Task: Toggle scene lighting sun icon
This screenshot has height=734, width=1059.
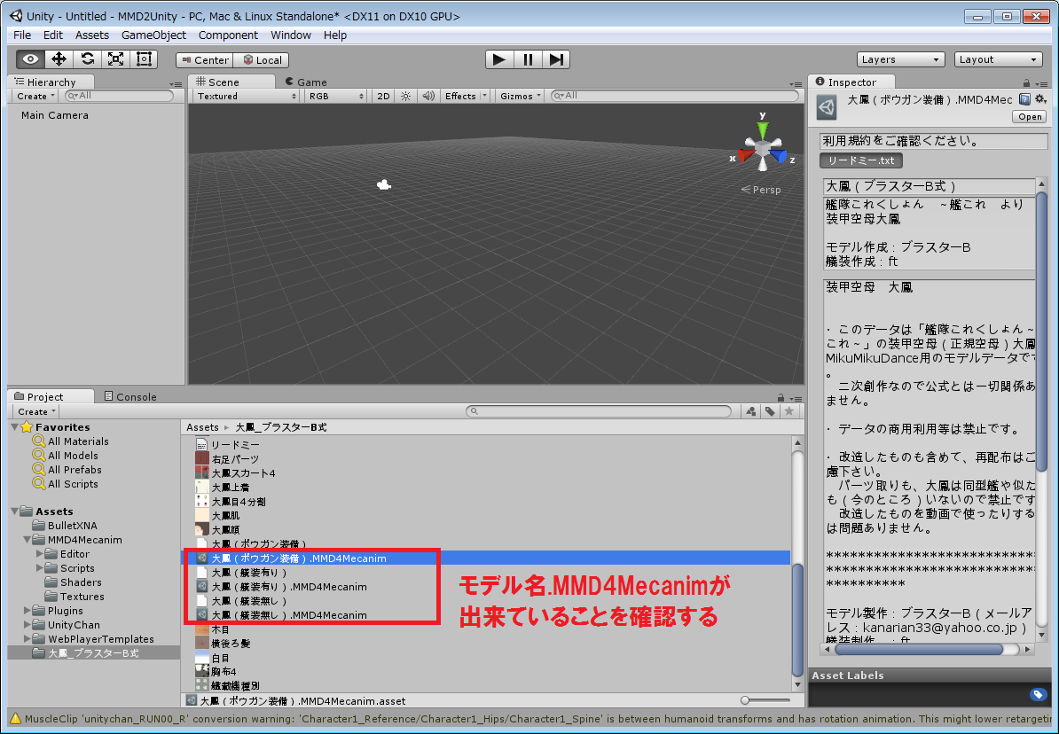Action: (405, 96)
